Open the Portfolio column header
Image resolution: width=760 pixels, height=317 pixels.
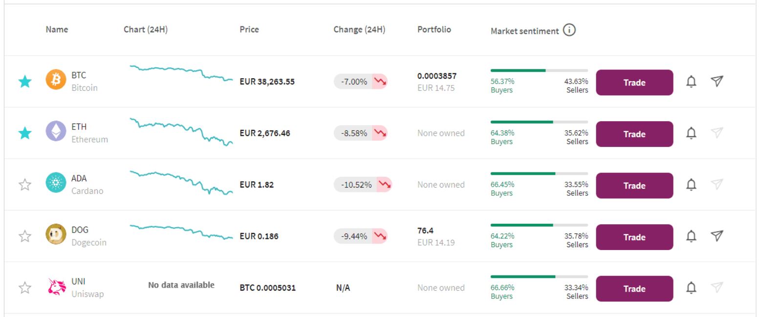434,29
